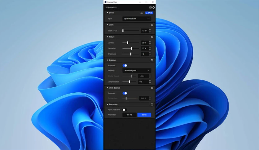Image resolution: width=259 pixels, height=150 pixels.
Task: Decrease Saturation with the down arrow
Action: tap(150, 49)
